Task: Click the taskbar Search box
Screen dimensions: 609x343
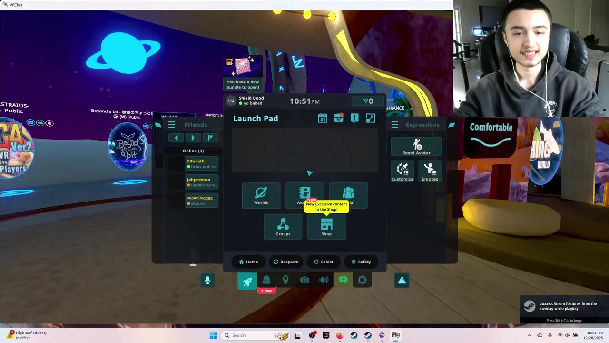Action: click(256, 335)
